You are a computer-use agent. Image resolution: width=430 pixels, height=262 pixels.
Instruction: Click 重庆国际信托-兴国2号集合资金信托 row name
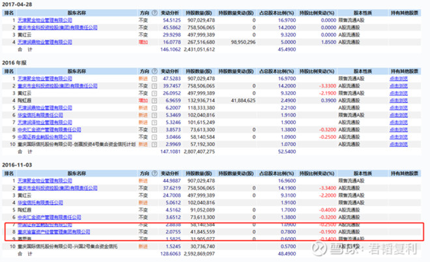click(68, 246)
